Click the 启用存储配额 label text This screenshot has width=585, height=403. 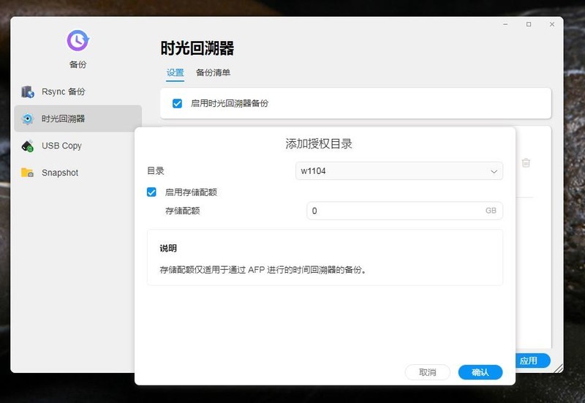click(191, 192)
